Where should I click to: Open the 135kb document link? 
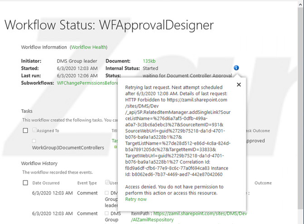(149, 61)
